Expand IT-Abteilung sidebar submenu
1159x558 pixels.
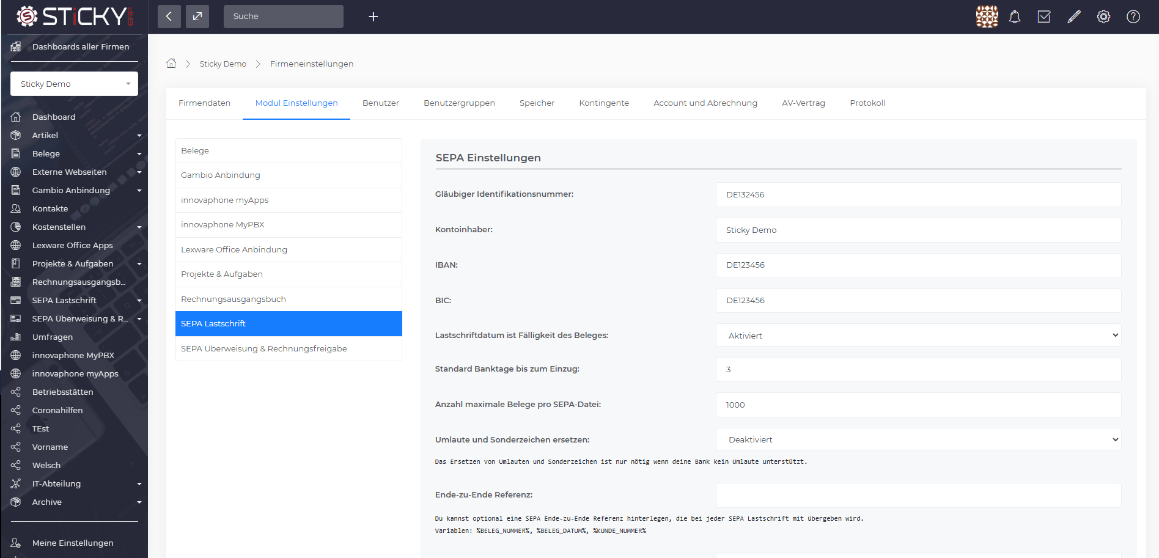tap(139, 484)
